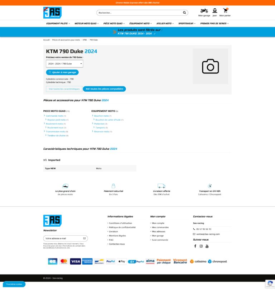The height and width of the screenshot is (290, 275).
Task: Click the search magnifier icon
Action: 184,13
